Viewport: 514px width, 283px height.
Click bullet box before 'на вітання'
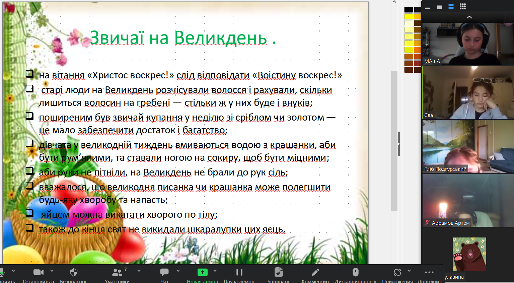point(29,74)
